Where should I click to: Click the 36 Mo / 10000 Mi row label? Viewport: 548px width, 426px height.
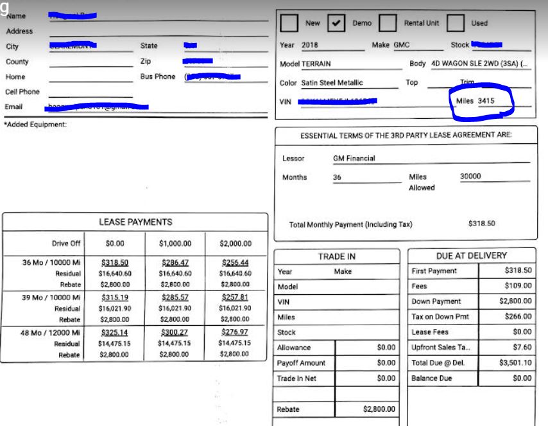tap(51, 263)
